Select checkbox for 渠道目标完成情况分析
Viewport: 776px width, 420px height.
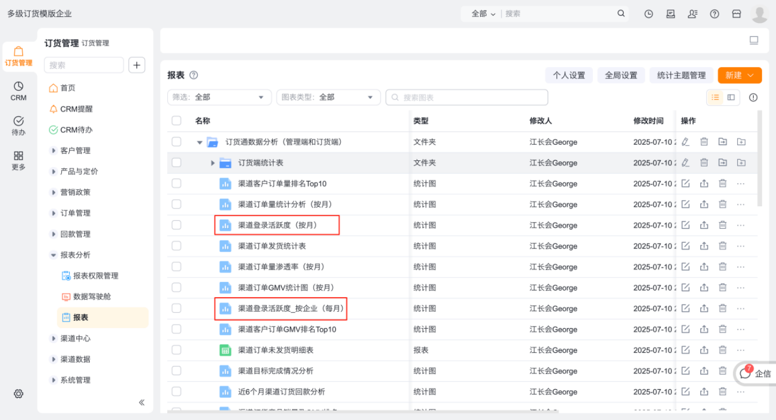pos(176,371)
